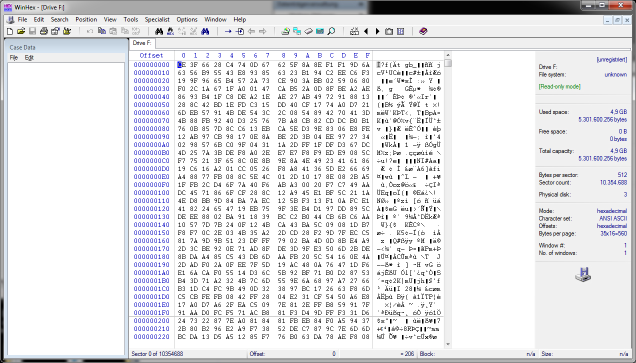Click the Find Text binoculars icon

pyautogui.click(x=159, y=31)
